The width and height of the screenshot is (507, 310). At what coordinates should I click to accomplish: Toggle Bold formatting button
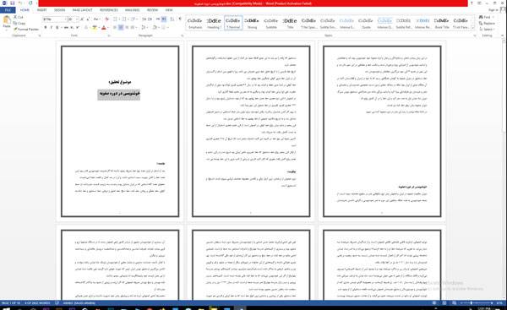click(46, 28)
